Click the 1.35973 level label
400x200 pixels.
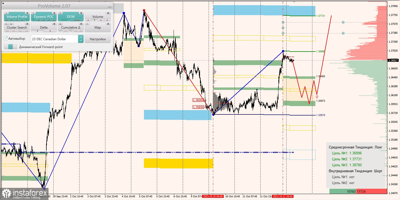(x=321, y=101)
